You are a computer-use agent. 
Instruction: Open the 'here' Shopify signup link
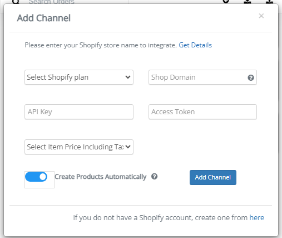[x=256, y=217]
